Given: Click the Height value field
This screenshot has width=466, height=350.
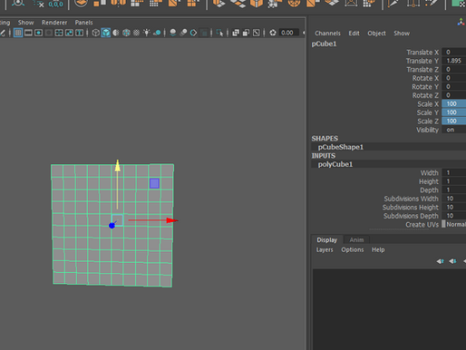Looking at the screenshot, I should (454, 181).
